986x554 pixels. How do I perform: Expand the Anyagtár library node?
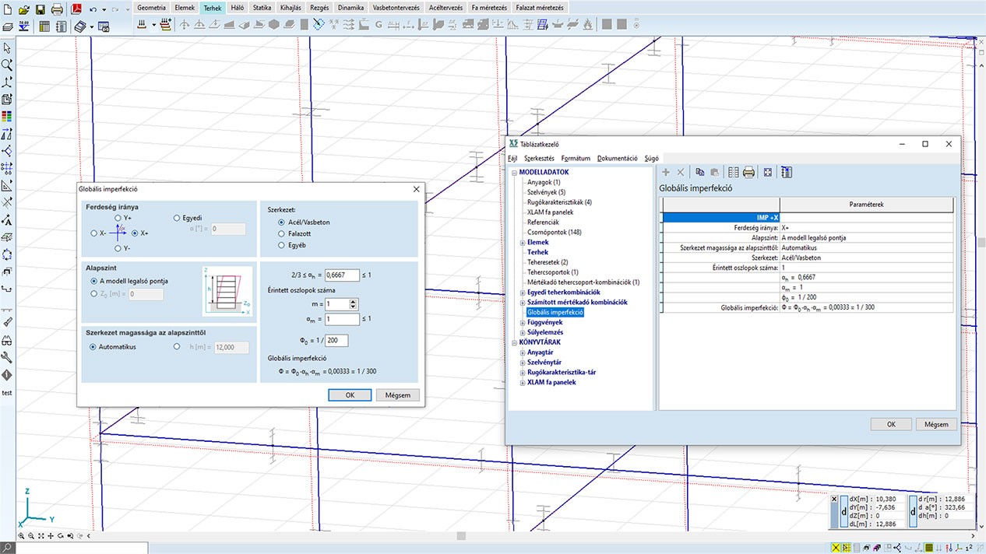(x=522, y=352)
